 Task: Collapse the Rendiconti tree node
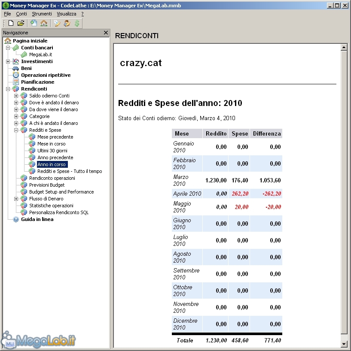(x=8, y=89)
